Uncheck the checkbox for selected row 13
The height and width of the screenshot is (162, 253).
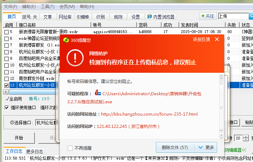click(x=6, y=85)
